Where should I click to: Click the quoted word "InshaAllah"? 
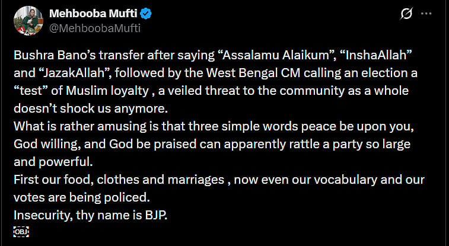(x=375, y=55)
